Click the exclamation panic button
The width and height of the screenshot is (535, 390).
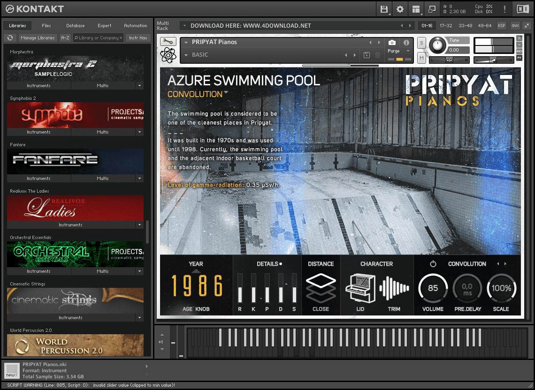tap(504, 9)
